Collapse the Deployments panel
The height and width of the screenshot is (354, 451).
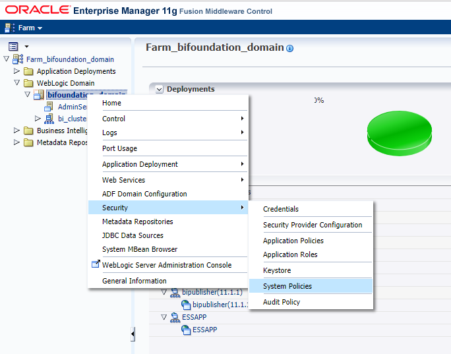(159, 89)
